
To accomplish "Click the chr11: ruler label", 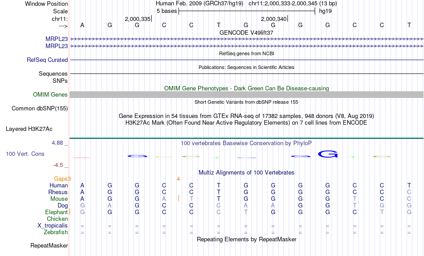I will (x=59, y=19).
